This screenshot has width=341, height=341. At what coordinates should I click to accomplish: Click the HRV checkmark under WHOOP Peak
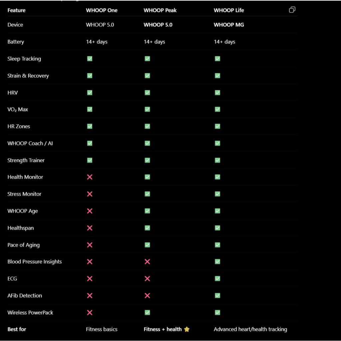(x=147, y=93)
